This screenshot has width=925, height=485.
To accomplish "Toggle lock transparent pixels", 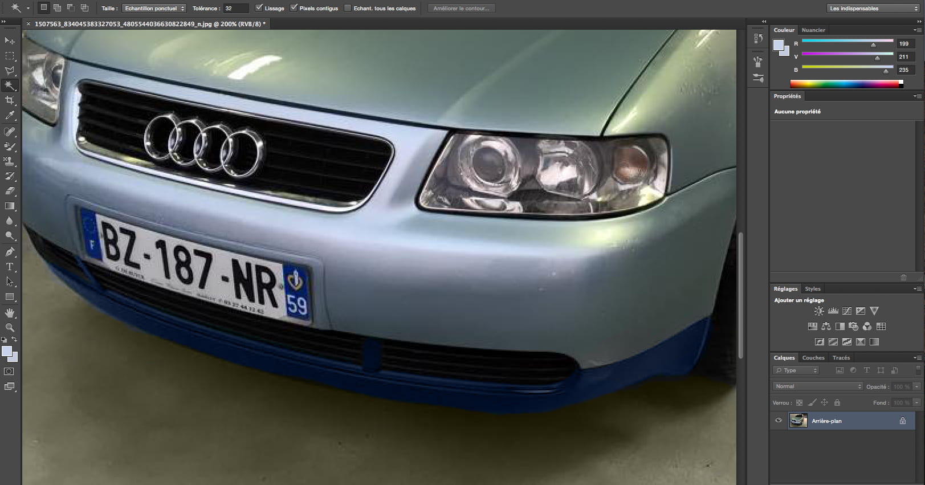I will pyautogui.click(x=799, y=402).
